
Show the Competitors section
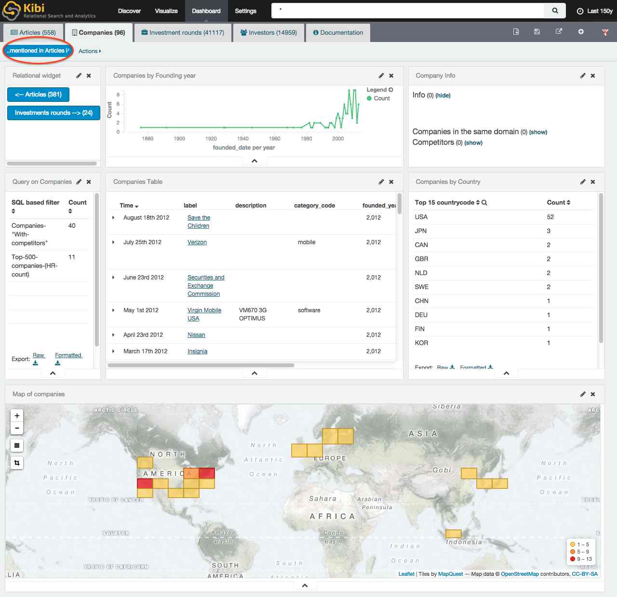click(473, 143)
